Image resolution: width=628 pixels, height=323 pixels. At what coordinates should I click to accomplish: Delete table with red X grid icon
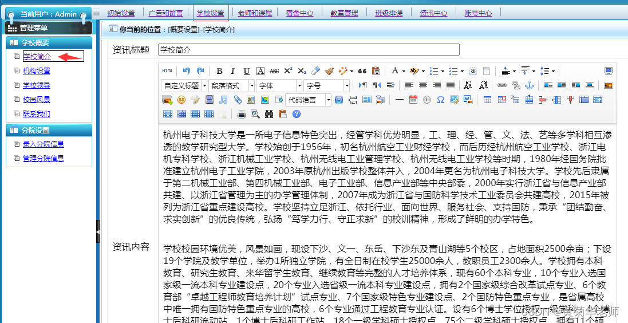tap(501, 100)
